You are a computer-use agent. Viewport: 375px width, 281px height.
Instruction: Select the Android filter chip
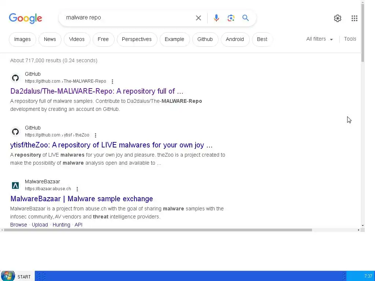(x=235, y=39)
